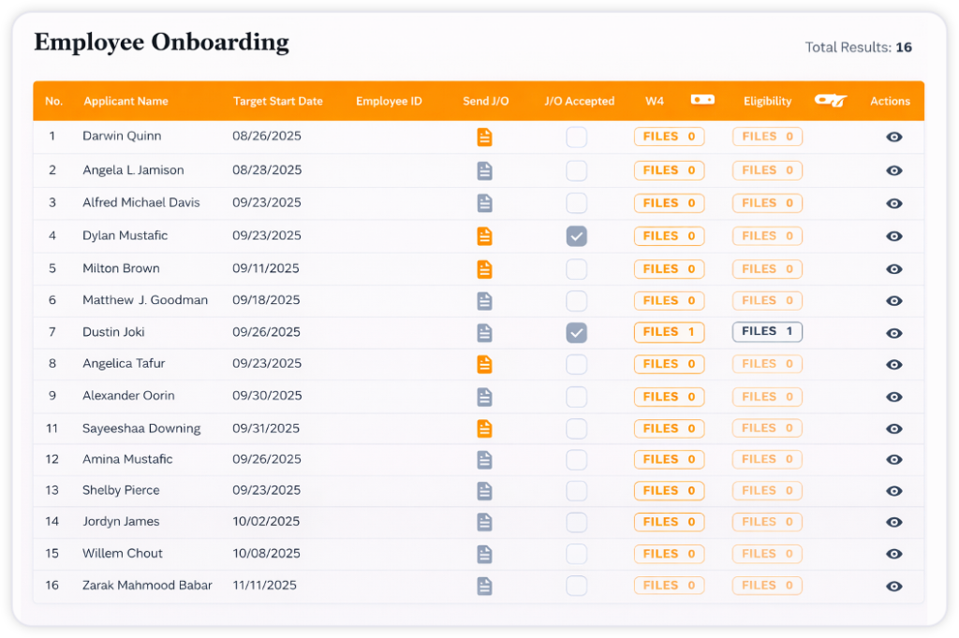The image size is (959, 638).
Task: Select the table row for Alexander Oorin
Action: click(375, 396)
